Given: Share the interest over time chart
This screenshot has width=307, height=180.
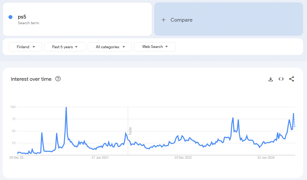Looking at the screenshot, I should 292,79.
